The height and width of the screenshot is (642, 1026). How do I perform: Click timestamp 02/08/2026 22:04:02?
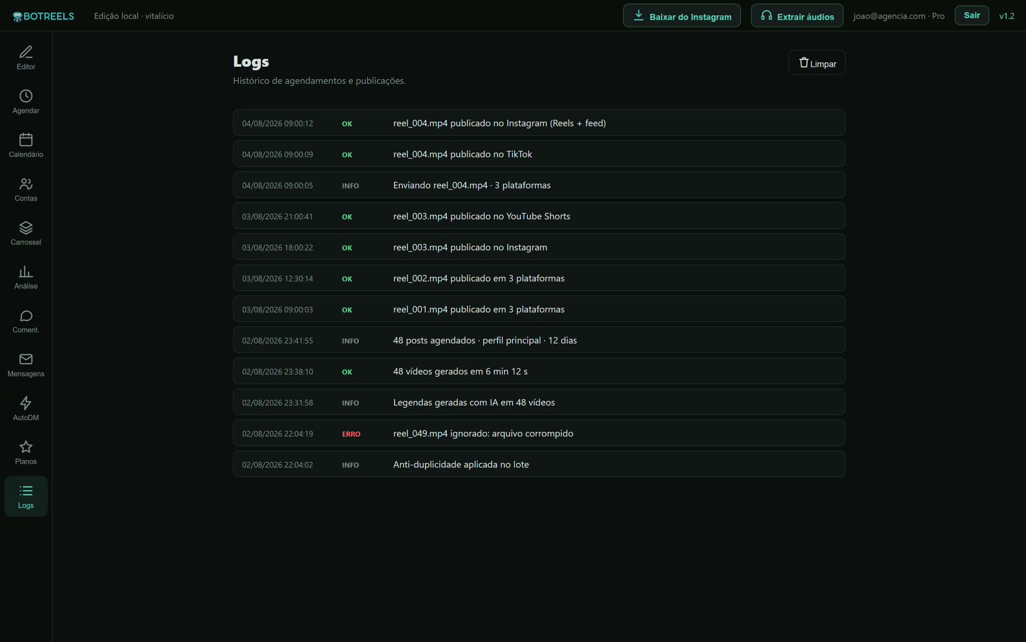(x=278, y=465)
